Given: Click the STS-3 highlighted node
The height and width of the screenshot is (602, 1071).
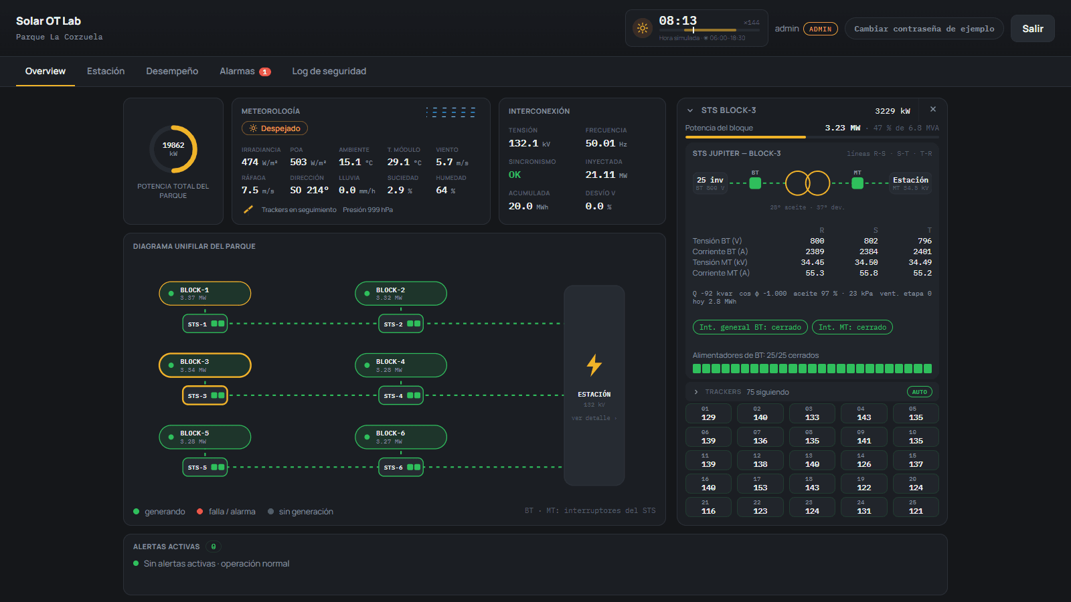Looking at the screenshot, I should pyautogui.click(x=205, y=395).
